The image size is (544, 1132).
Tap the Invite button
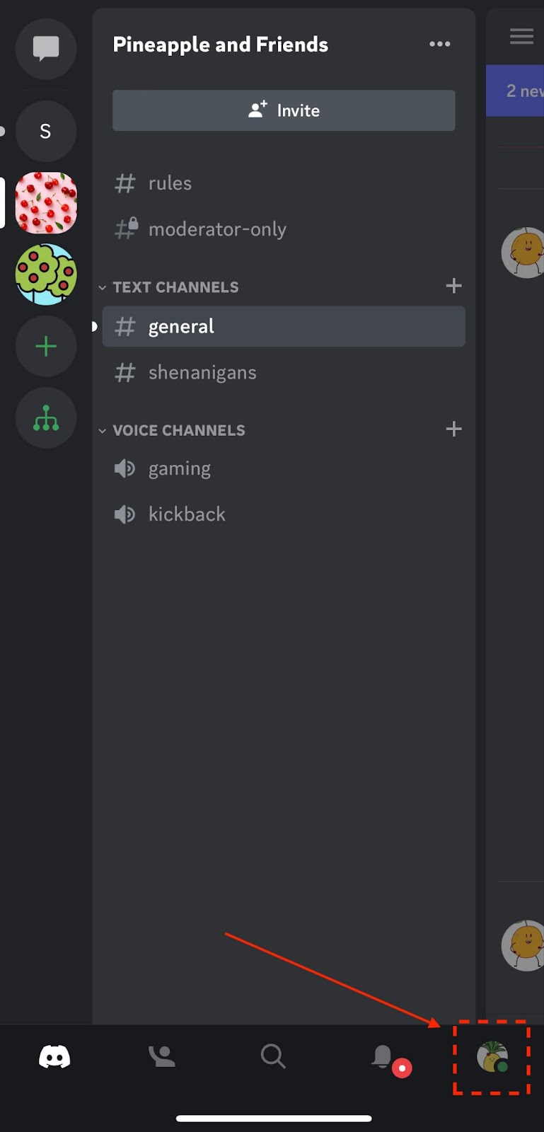click(x=283, y=110)
